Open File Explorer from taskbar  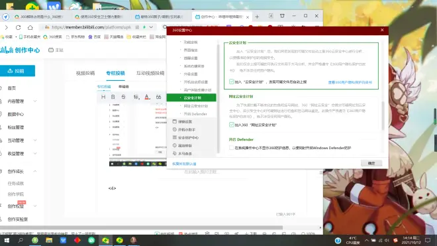coord(49,241)
